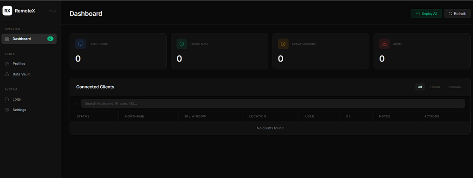The height and width of the screenshot is (178, 473).
Task: Open the Data Vault page
Action: (x=29, y=74)
